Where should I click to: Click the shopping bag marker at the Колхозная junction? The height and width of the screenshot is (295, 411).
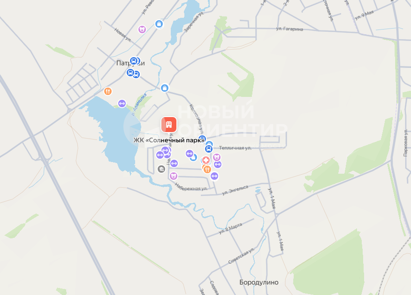[x=165, y=88]
